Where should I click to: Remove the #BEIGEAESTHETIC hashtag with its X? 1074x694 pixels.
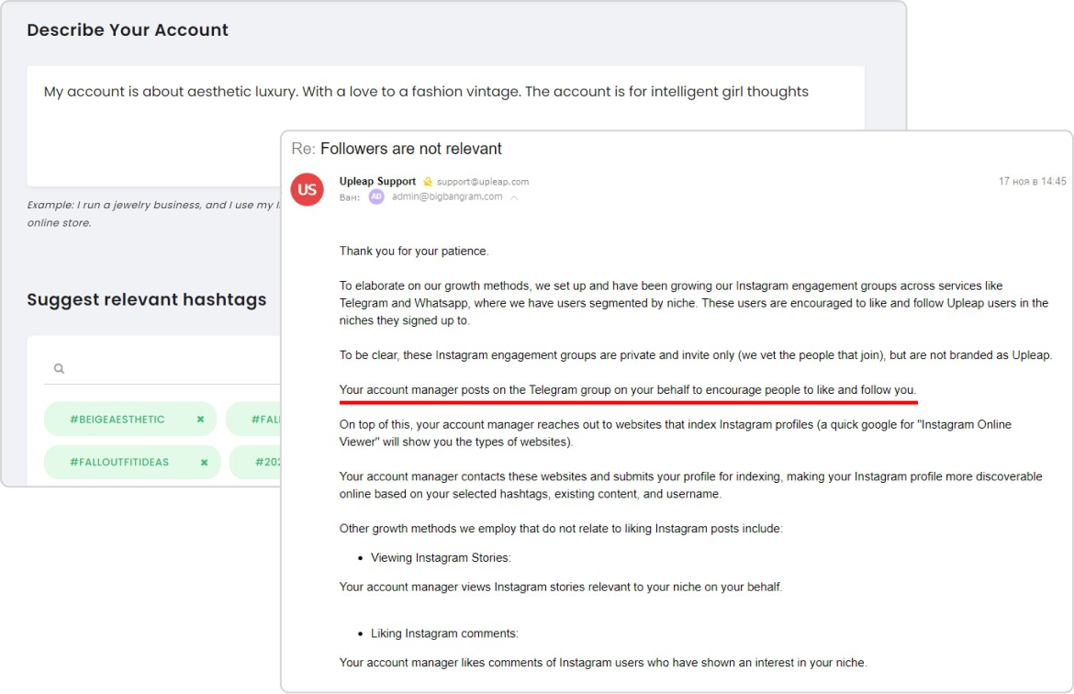coord(200,420)
